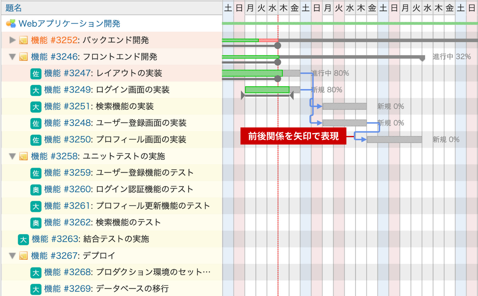
Task: Collapse the #3258 ユニットテストの実施 row
Action: click(x=12, y=156)
